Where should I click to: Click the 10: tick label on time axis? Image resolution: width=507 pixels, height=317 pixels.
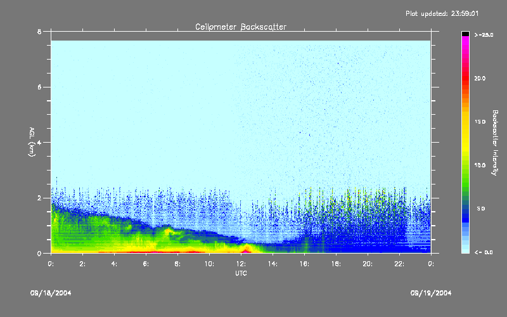click(209, 264)
